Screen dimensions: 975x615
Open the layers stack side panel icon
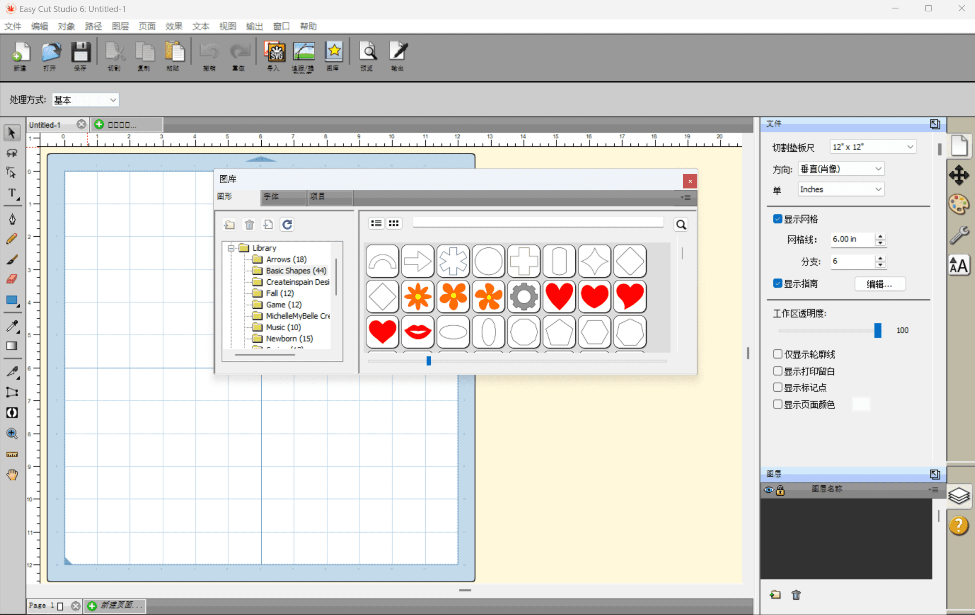(959, 495)
